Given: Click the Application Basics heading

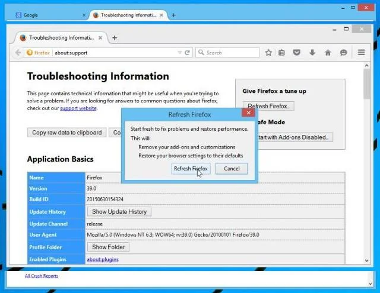Looking at the screenshot, I should click(61, 159).
